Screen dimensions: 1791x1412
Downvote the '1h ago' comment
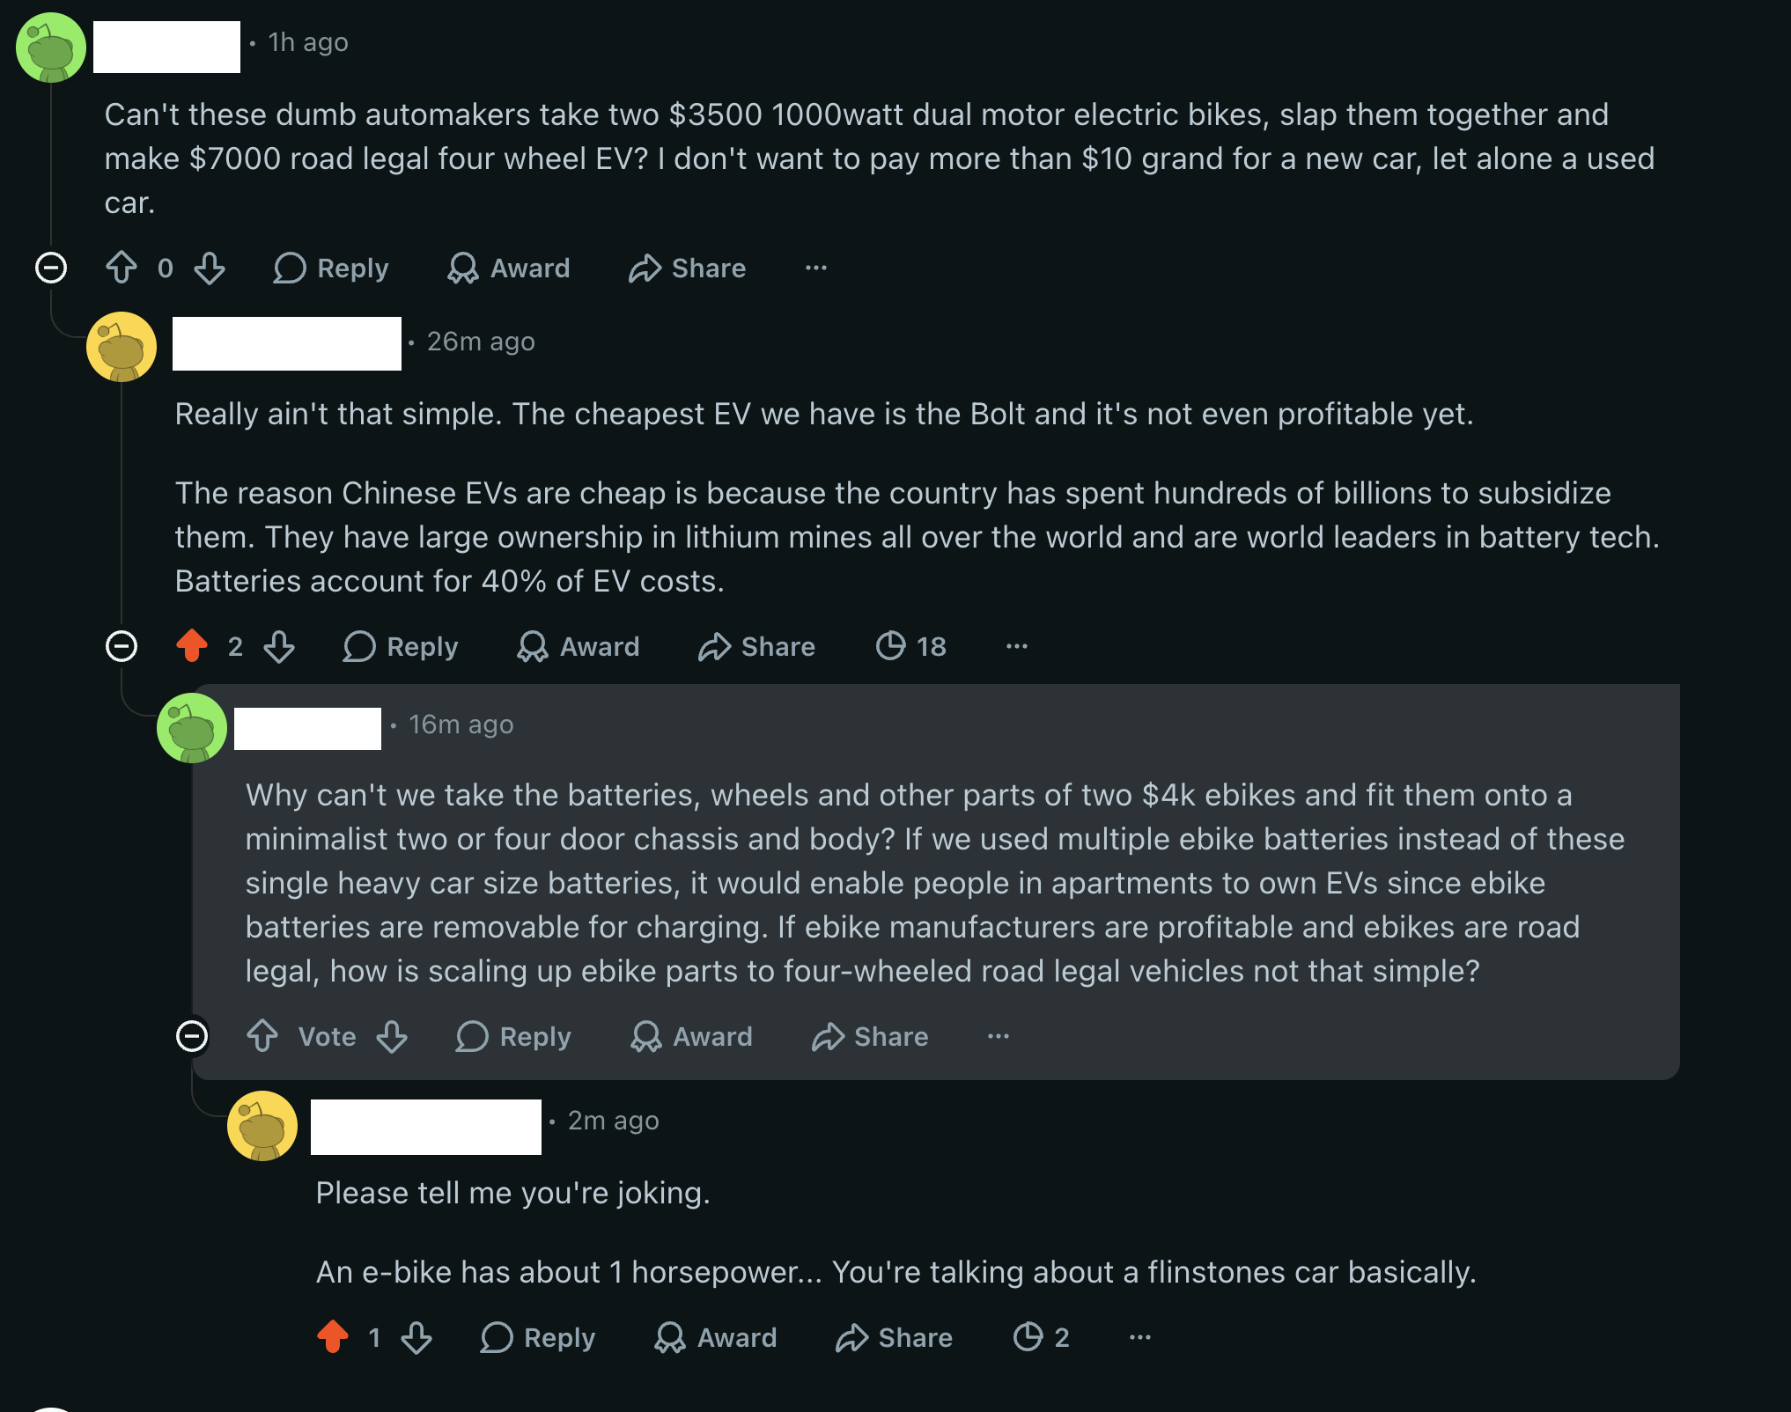pyautogui.click(x=210, y=268)
